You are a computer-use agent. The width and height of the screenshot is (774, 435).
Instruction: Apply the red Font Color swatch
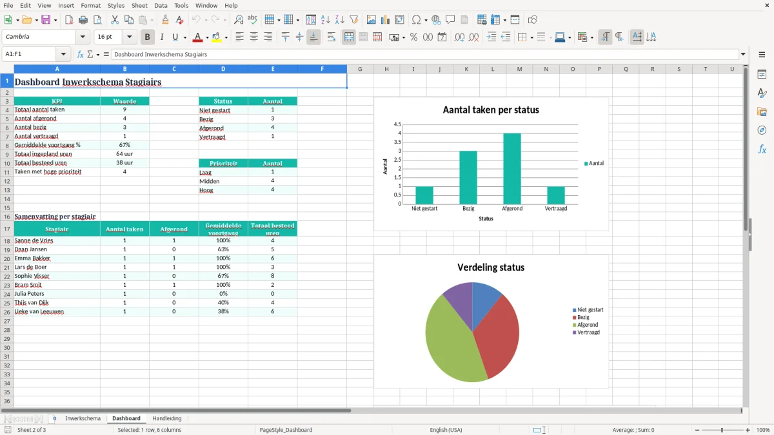(x=198, y=37)
